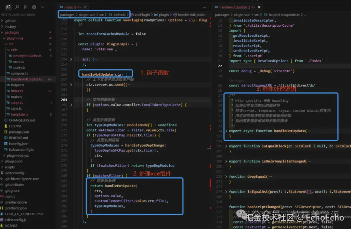Open script.ts in the explorer

(17, 103)
